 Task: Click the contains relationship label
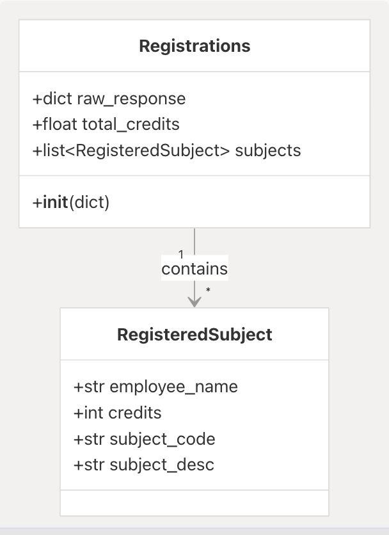pyautogui.click(x=194, y=269)
